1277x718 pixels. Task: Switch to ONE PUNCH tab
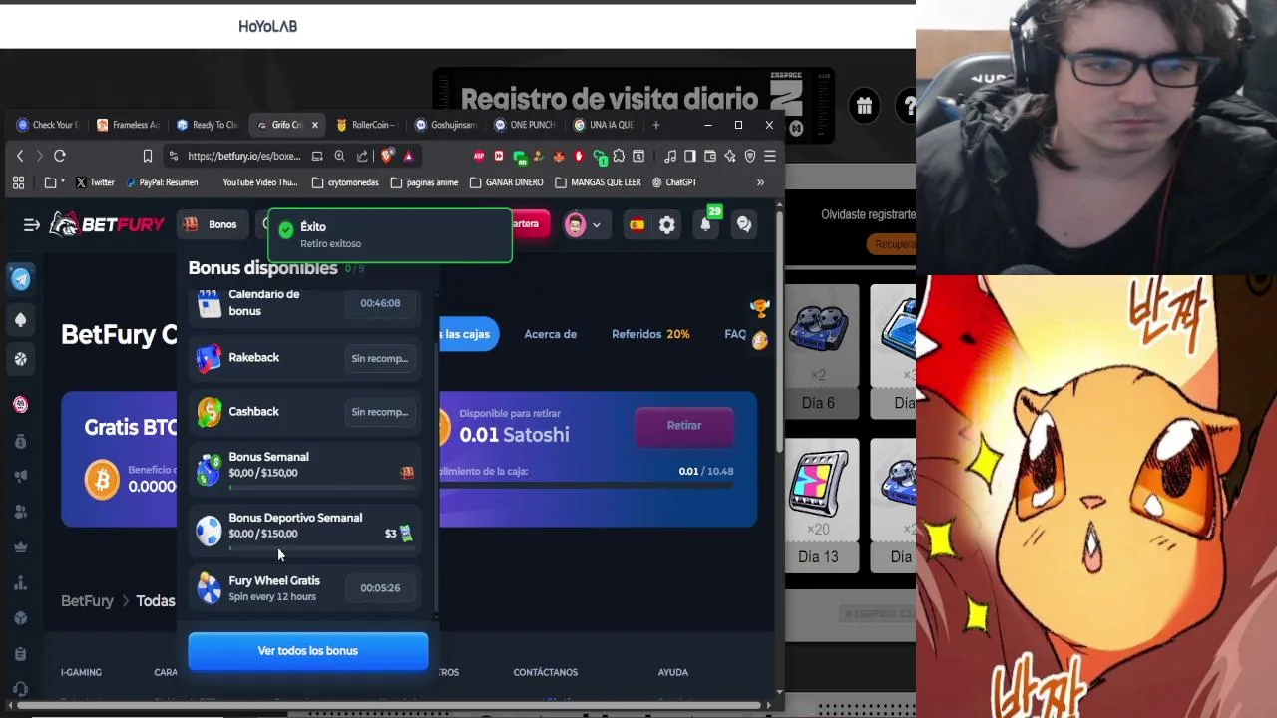coord(526,125)
